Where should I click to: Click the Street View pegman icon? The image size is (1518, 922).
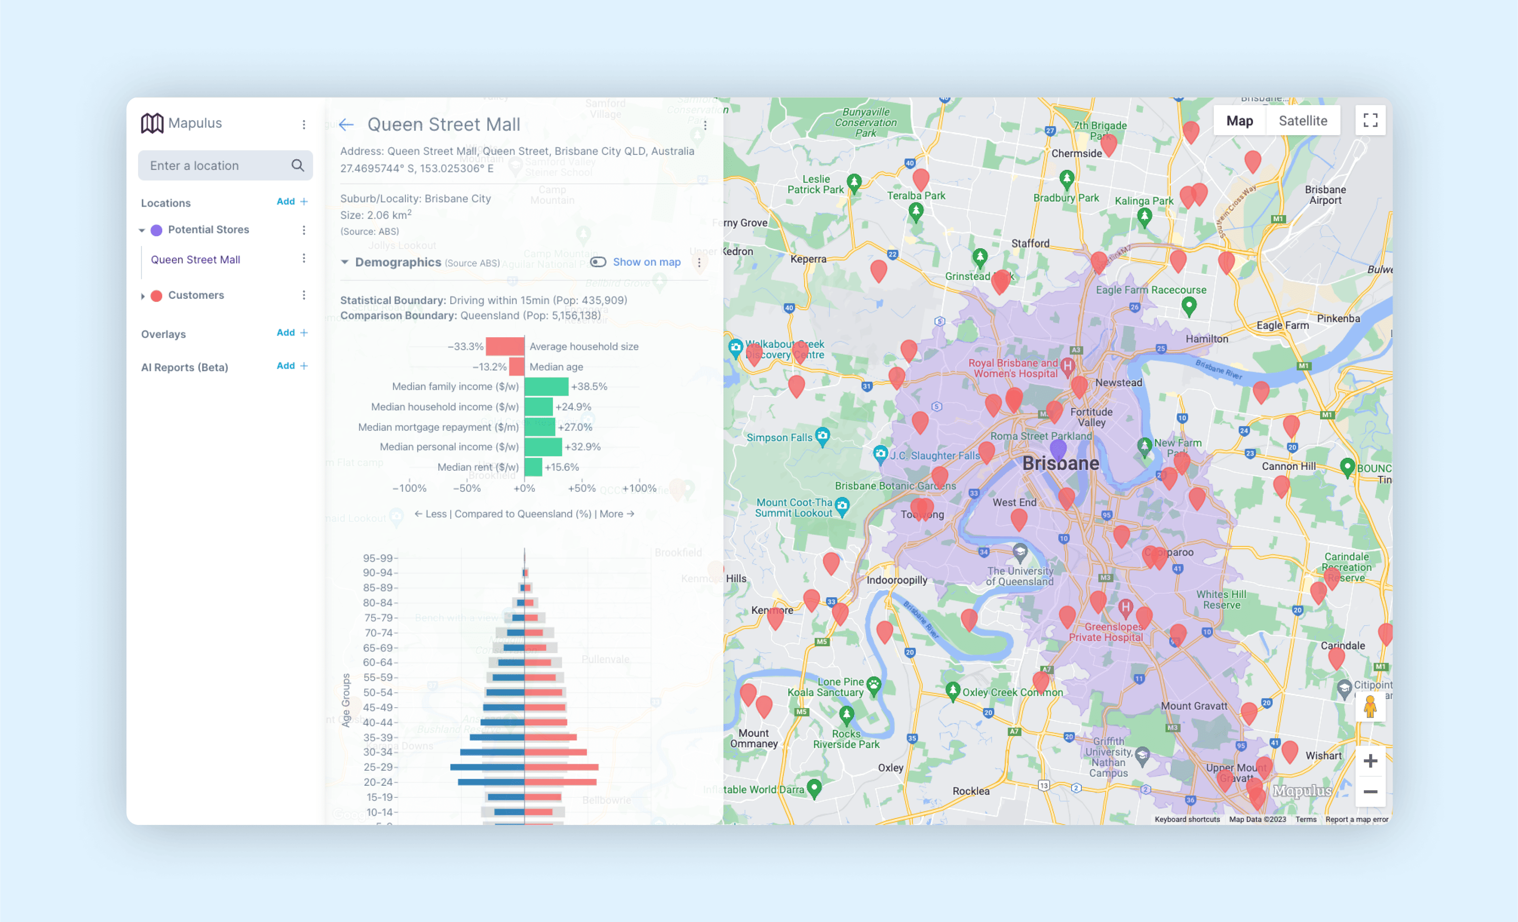click(1370, 706)
